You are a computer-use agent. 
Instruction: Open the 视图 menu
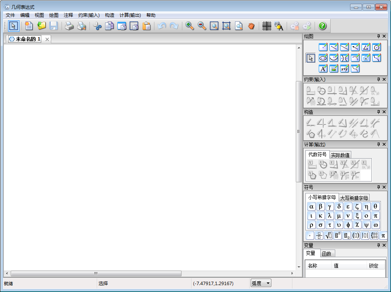(39, 15)
